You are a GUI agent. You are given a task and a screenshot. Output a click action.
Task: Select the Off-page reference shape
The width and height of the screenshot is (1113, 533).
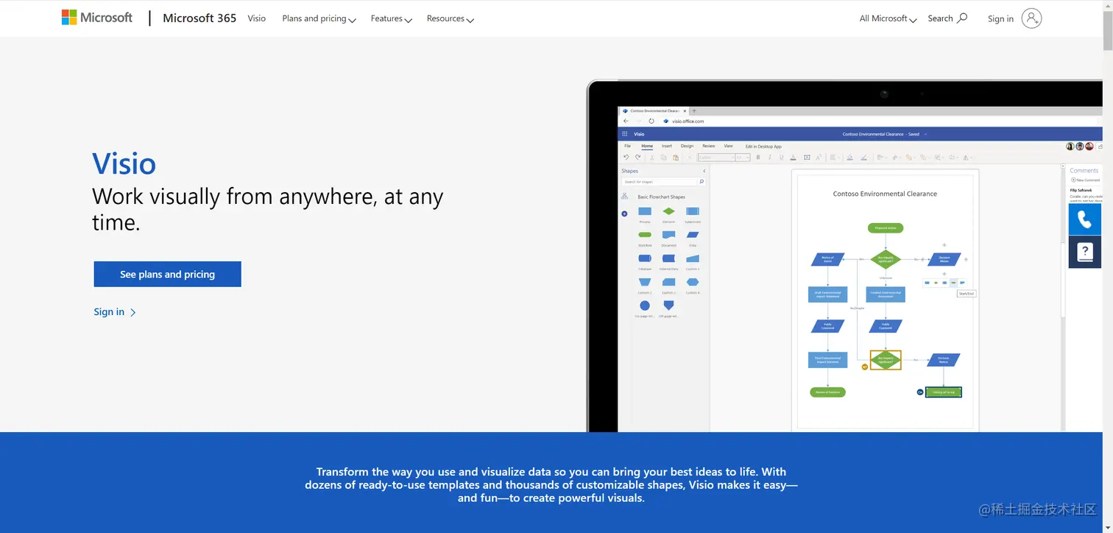[668, 305]
